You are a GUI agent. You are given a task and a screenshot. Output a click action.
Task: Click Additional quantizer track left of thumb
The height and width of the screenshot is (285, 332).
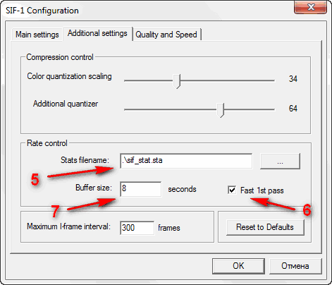pos(171,109)
